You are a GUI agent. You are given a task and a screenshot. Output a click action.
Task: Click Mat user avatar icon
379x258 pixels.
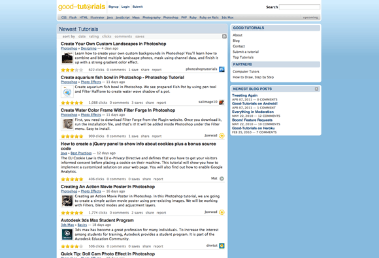coord(222,179)
